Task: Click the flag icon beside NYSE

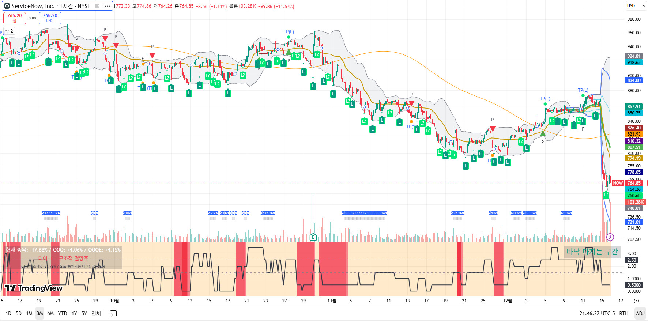Action: click(x=97, y=6)
